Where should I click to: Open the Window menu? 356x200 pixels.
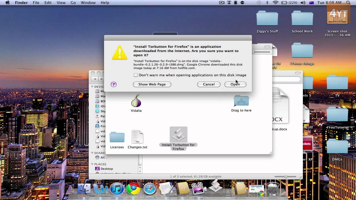pyautogui.click(x=88, y=2)
